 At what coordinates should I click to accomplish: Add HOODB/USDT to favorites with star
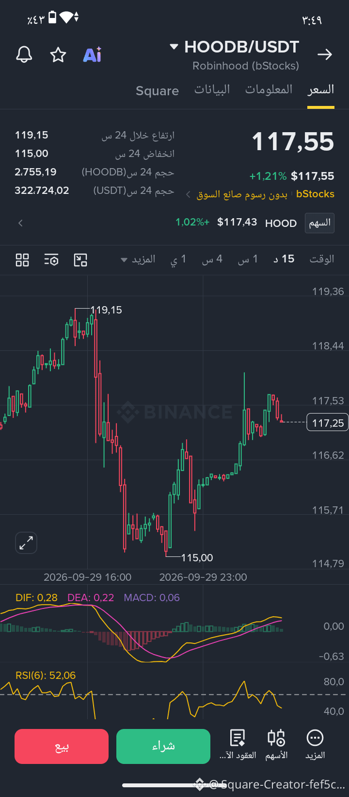click(58, 54)
